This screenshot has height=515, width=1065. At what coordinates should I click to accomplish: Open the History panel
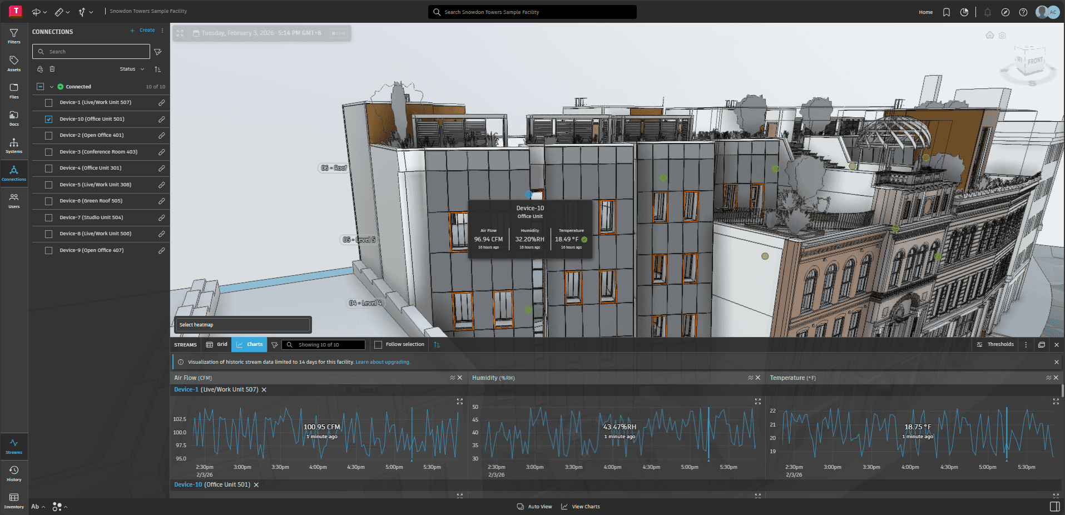pos(14,472)
